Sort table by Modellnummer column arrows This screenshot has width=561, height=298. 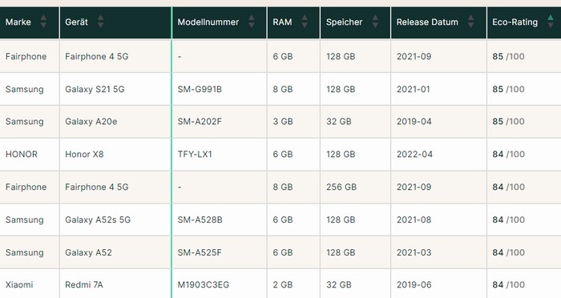tap(252, 22)
